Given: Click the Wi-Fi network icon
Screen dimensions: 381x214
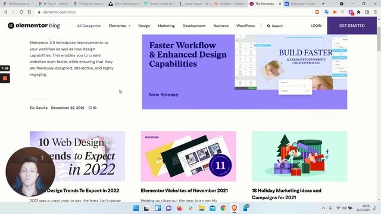Looking at the screenshot, I should point(338,208).
